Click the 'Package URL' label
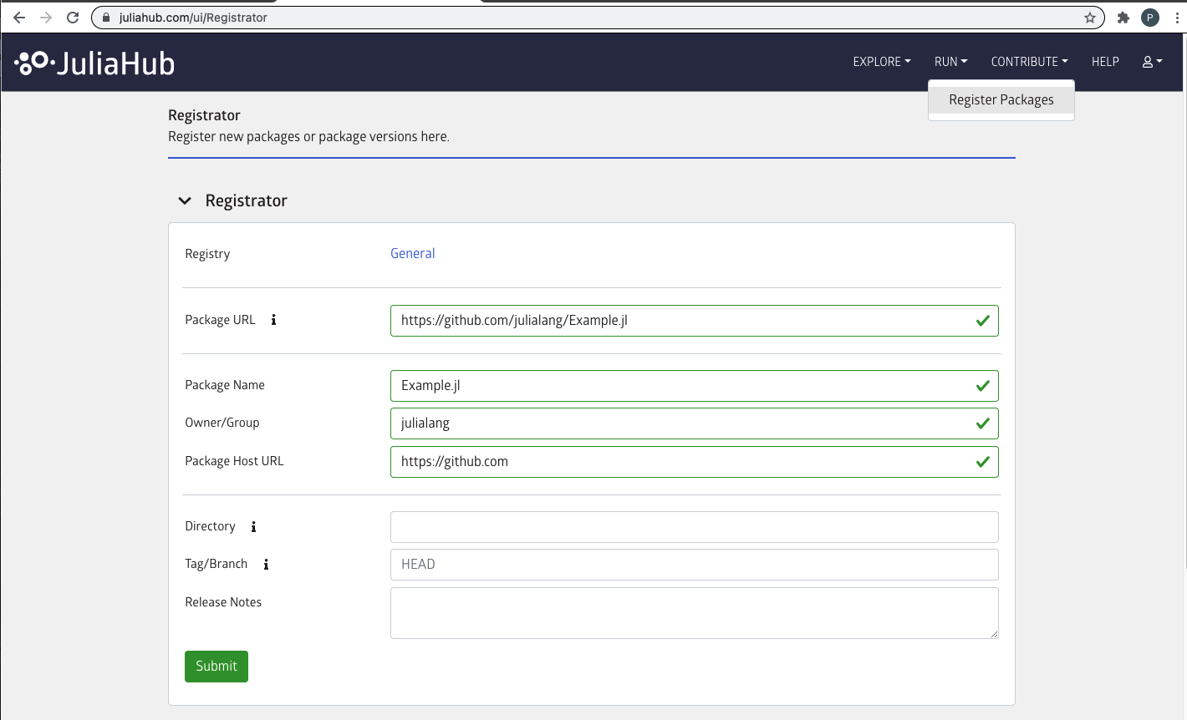The height and width of the screenshot is (720, 1187). [220, 320]
